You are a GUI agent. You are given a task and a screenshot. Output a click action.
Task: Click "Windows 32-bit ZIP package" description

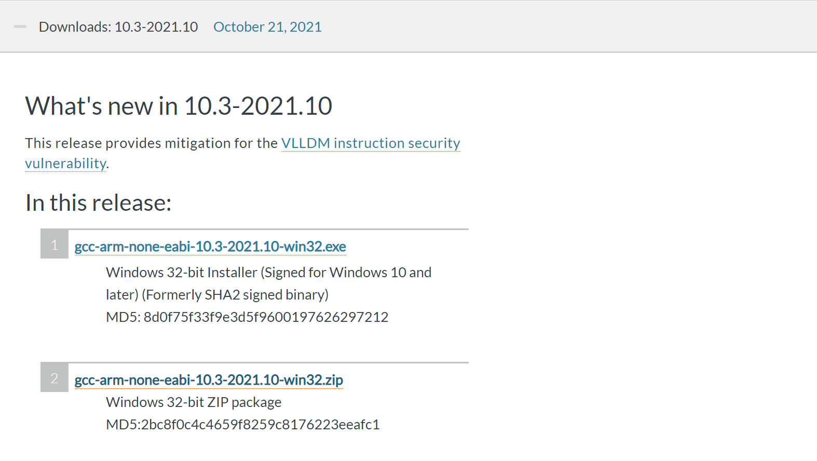(x=194, y=402)
